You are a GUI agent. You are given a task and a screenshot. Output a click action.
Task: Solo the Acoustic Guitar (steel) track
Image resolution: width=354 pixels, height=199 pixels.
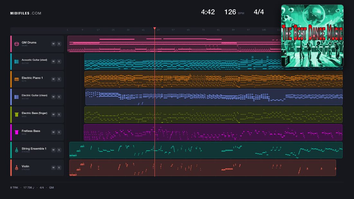pos(59,61)
